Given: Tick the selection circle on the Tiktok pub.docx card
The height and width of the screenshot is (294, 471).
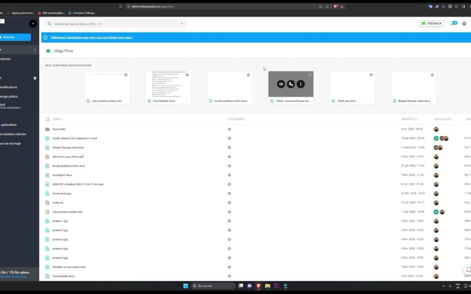Looking at the screenshot, I should [x=371, y=75].
